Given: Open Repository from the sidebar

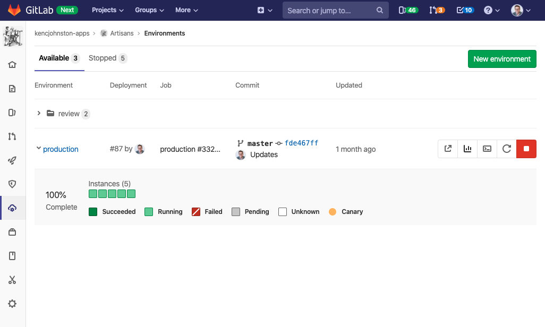Looking at the screenshot, I should (x=12, y=89).
